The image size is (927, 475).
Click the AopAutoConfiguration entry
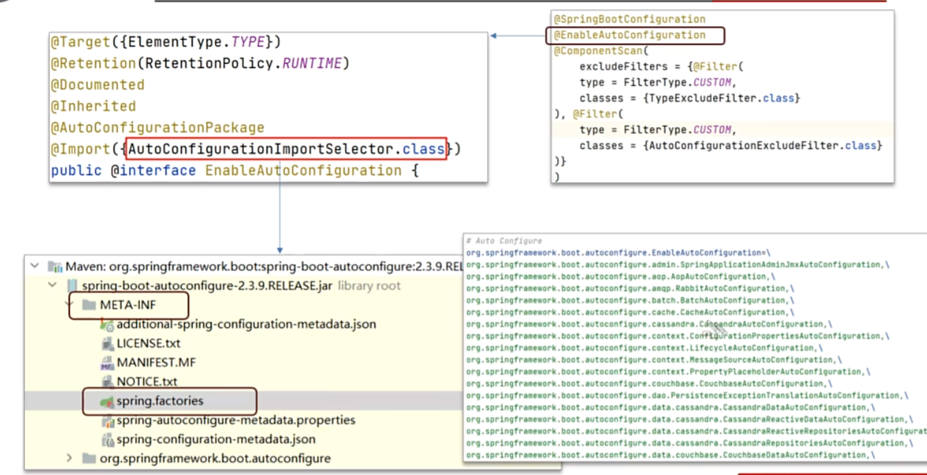[621, 276]
